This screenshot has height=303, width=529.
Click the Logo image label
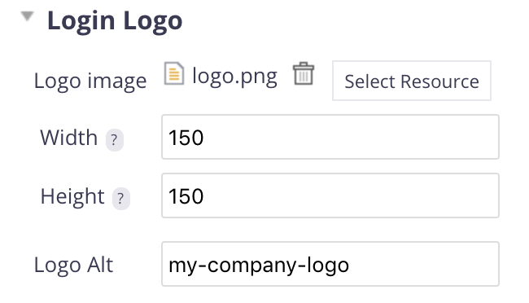coord(90,81)
